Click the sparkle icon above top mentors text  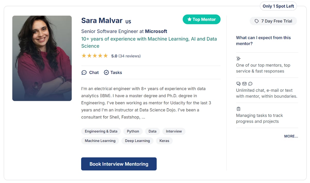[x=238, y=59]
